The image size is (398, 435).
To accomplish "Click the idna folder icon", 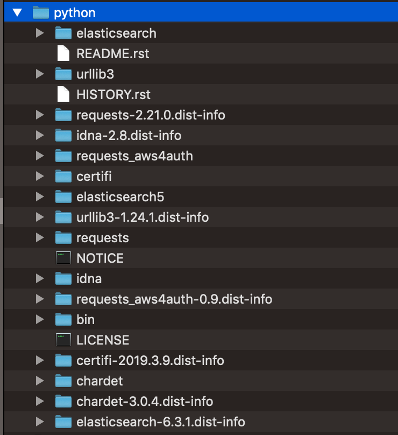I will 63,278.
